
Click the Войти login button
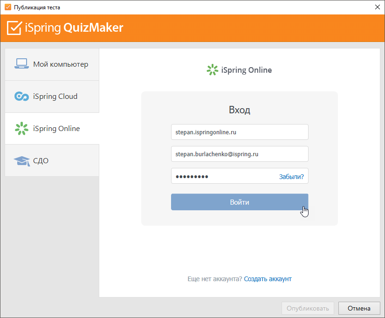pos(240,202)
